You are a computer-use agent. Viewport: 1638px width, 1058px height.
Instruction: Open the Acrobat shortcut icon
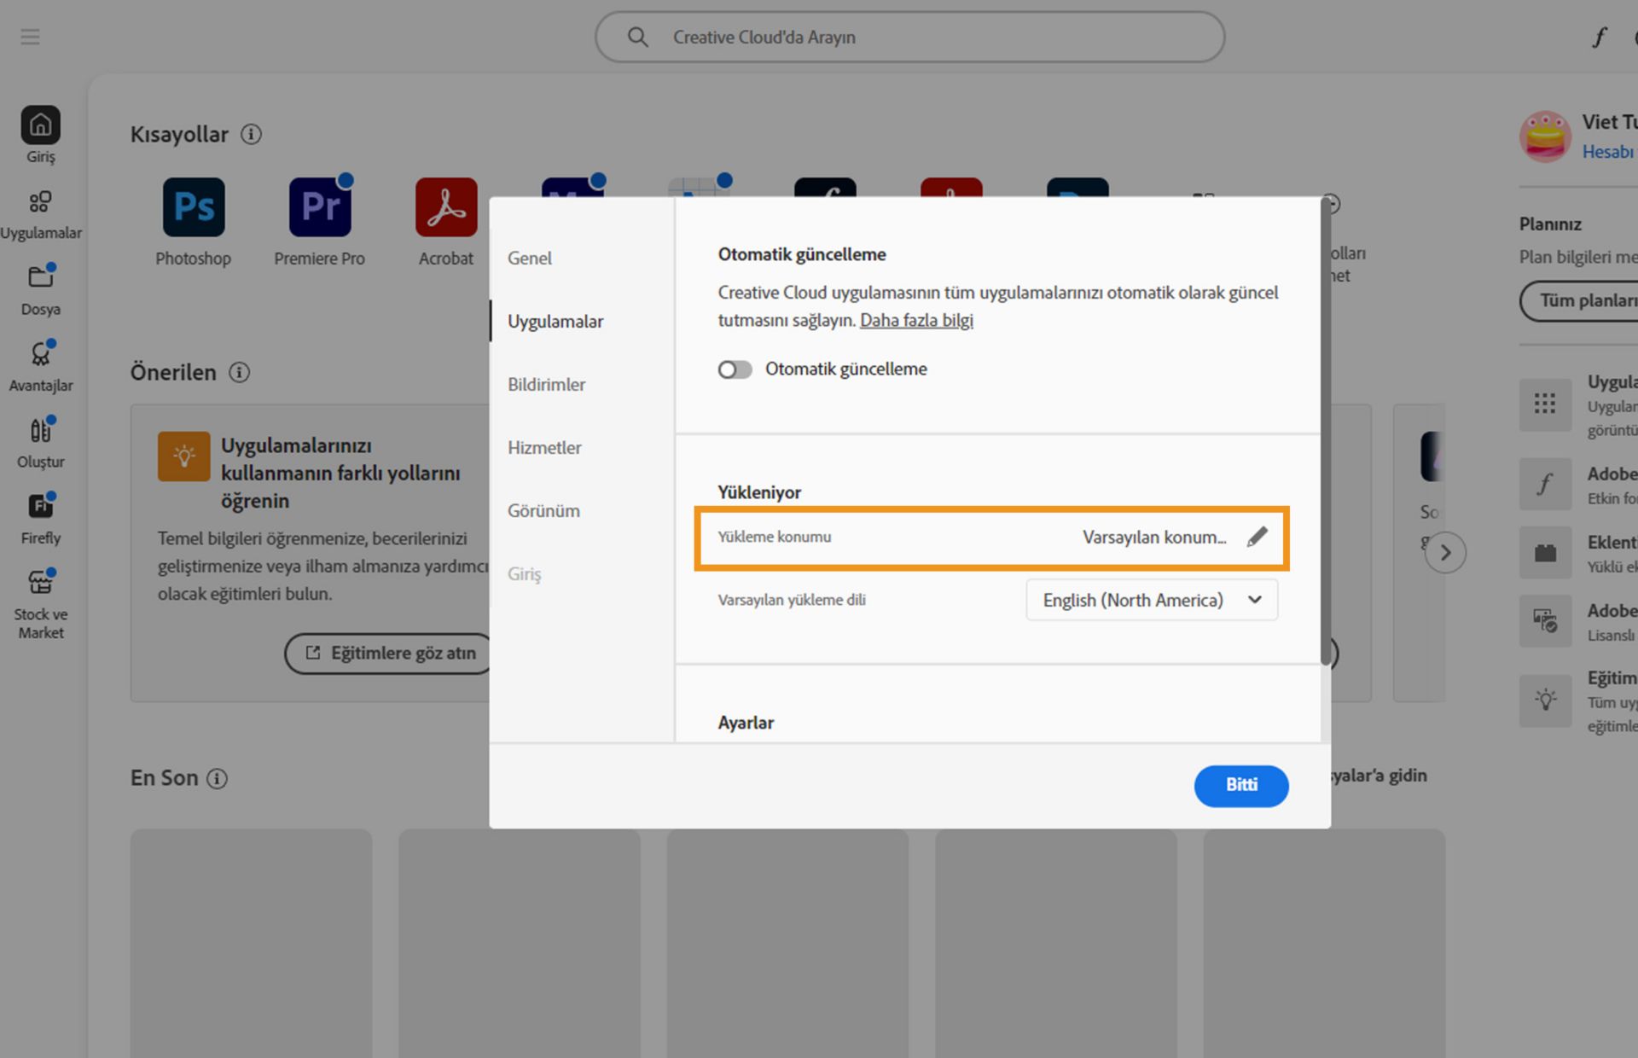(x=446, y=207)
